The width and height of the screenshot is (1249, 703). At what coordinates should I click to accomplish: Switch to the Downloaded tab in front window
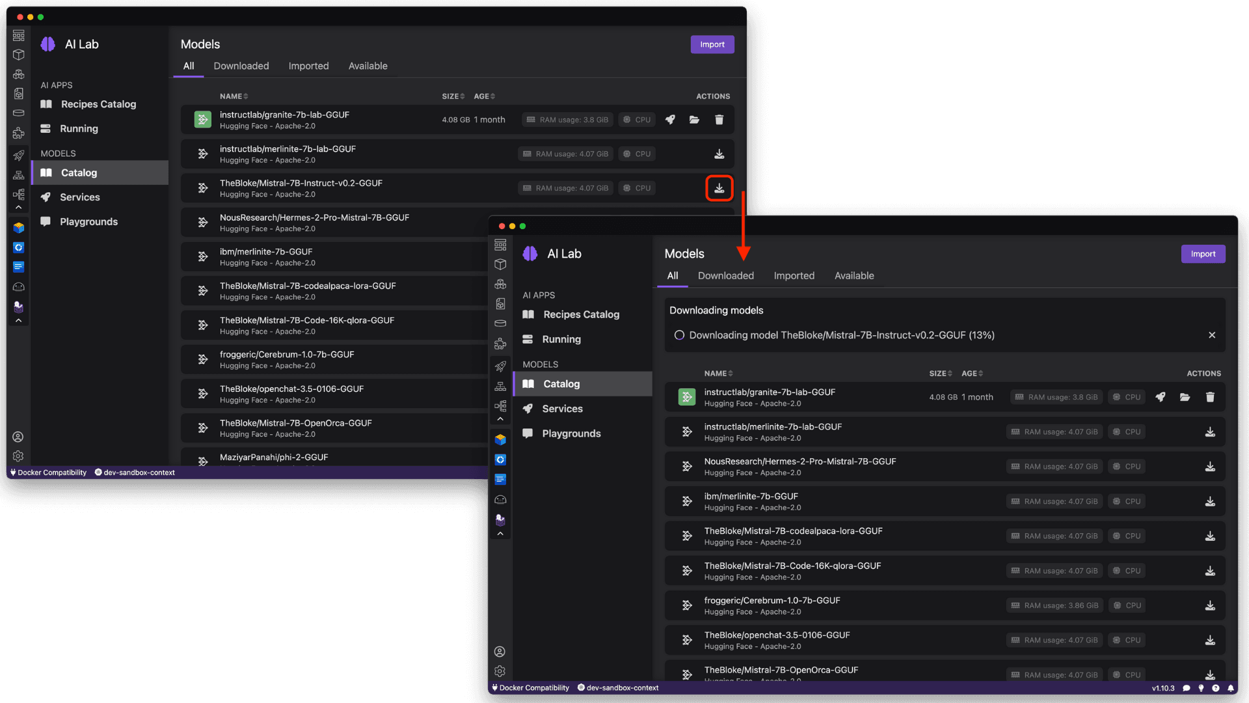tap(726, 276)
